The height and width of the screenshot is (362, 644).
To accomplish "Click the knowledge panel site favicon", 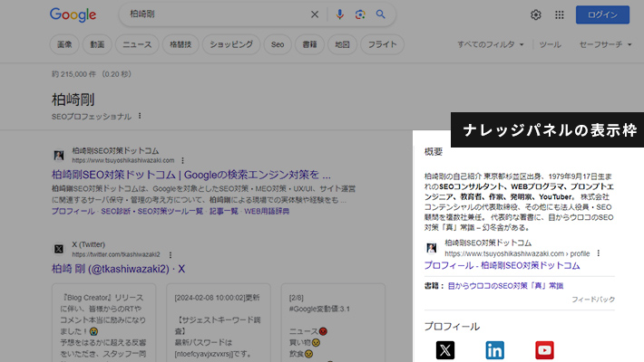I will (431, 248).
